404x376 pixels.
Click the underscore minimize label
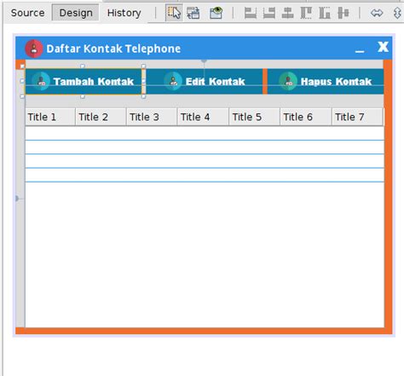[x=360, y=51]
